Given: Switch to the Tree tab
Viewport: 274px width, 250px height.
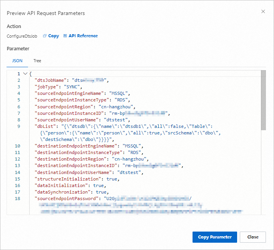Looking at the screenshot, I should [x=37, y=61].
